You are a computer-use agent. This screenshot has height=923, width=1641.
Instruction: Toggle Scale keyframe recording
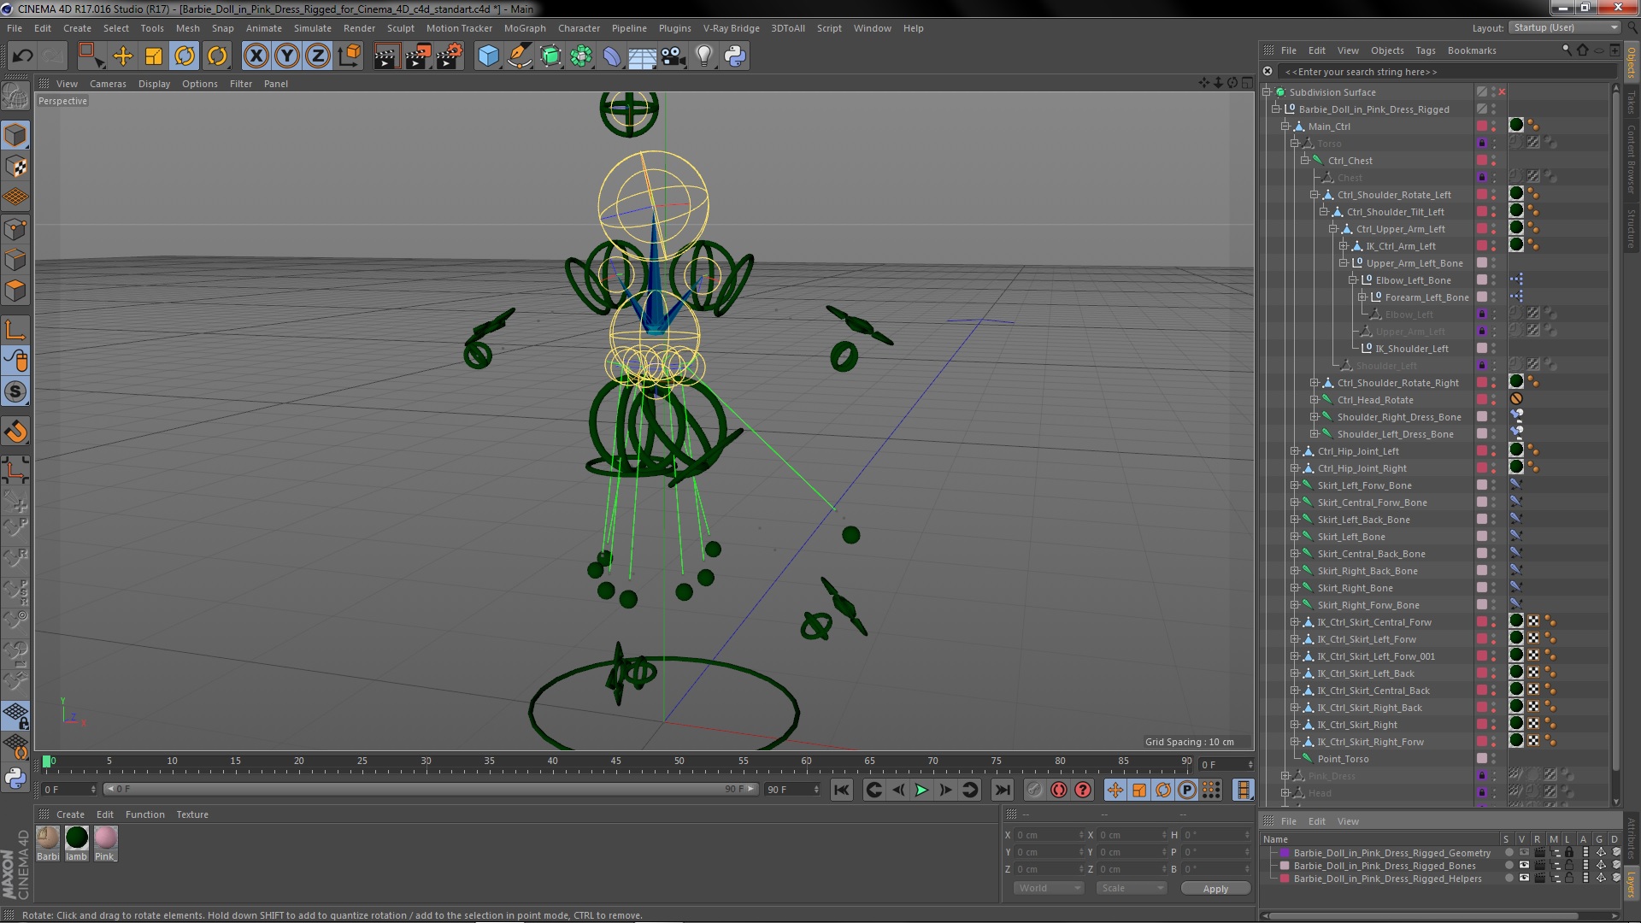coord(1138,790)
